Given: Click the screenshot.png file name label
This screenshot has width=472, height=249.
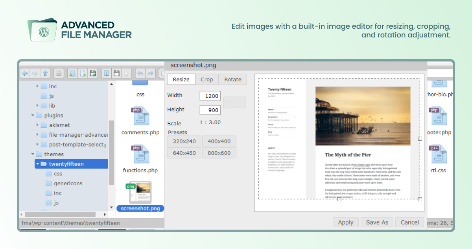Looking at the screenshot, I should tap(140, 208).
